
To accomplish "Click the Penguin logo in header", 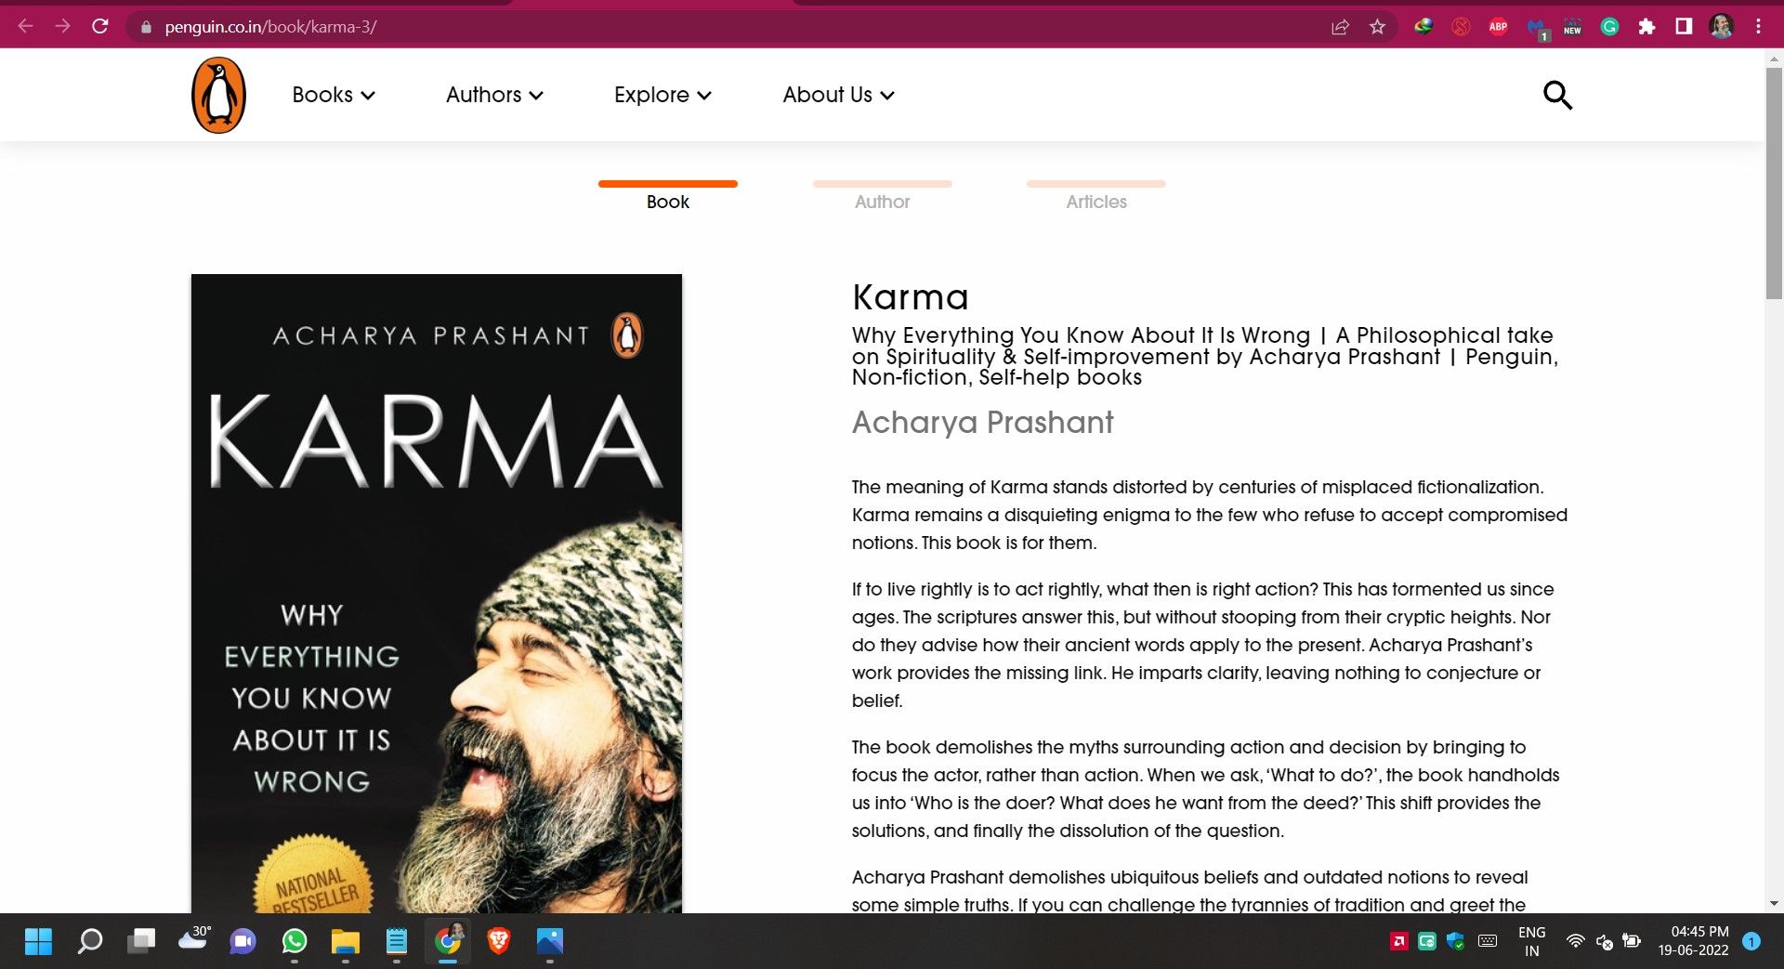I will coord(218,95).
